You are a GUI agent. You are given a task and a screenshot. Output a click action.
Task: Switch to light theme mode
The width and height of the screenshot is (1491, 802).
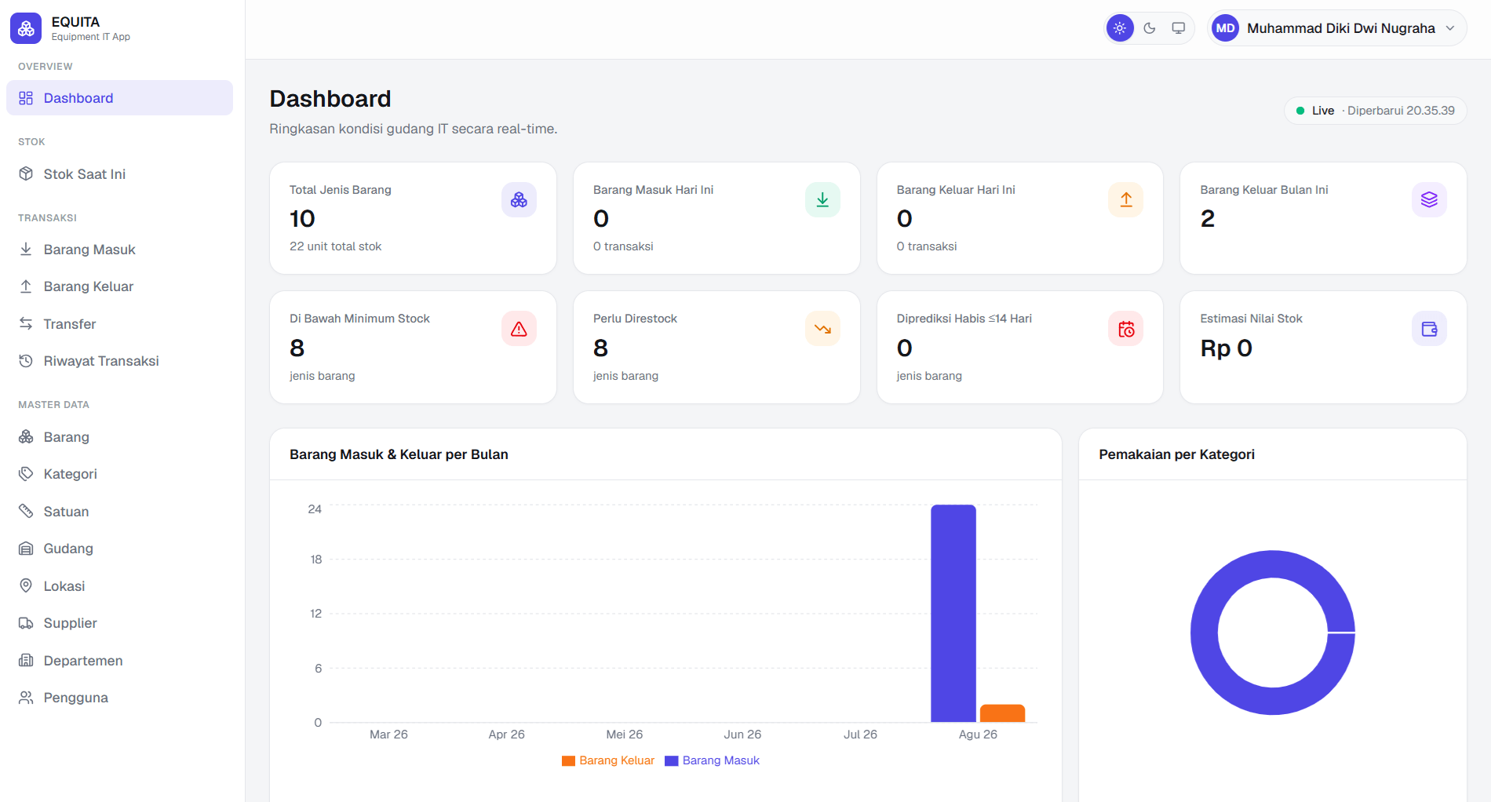tap(1120, 28)
